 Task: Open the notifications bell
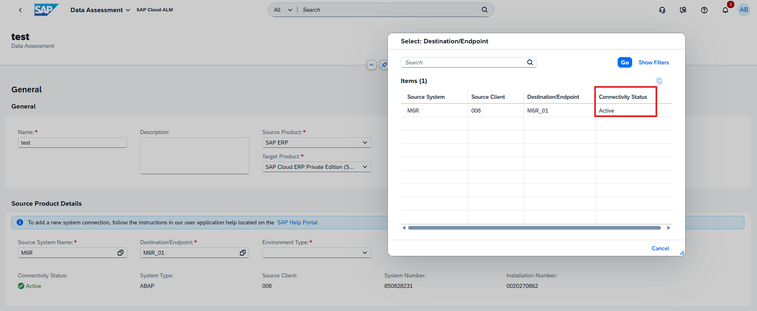coord(725,10)
